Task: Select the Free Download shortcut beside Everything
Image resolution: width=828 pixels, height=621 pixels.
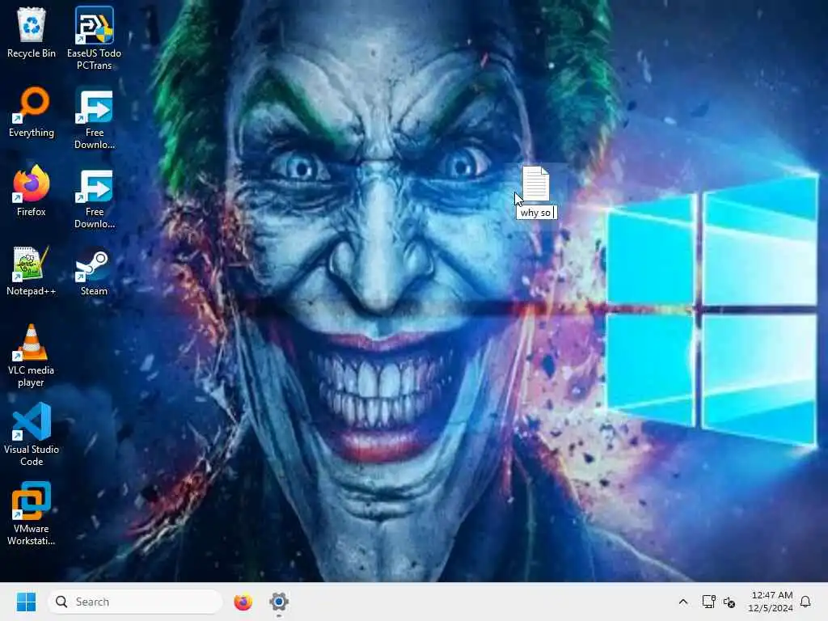Action: click(94, 118)
